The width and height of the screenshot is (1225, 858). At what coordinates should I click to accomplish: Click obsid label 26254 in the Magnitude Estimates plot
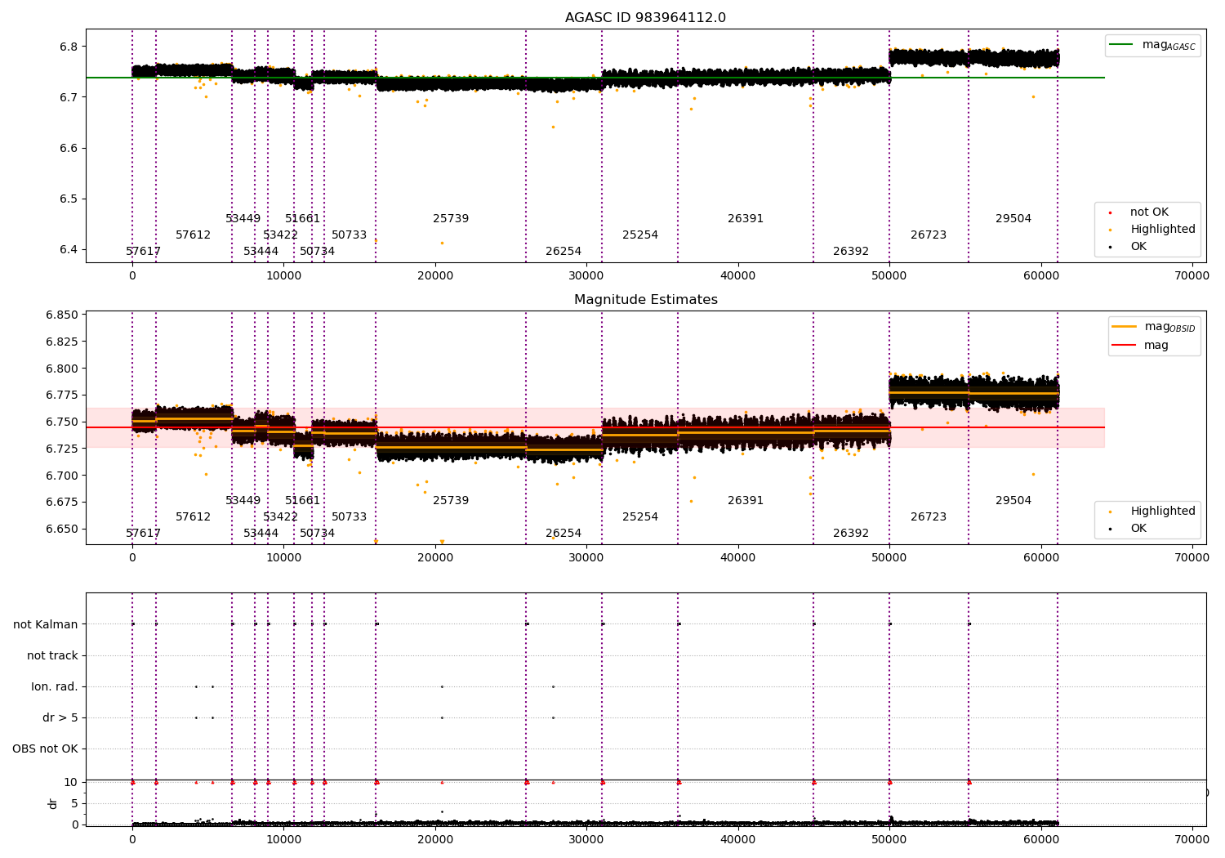click(x=563, y=534)
